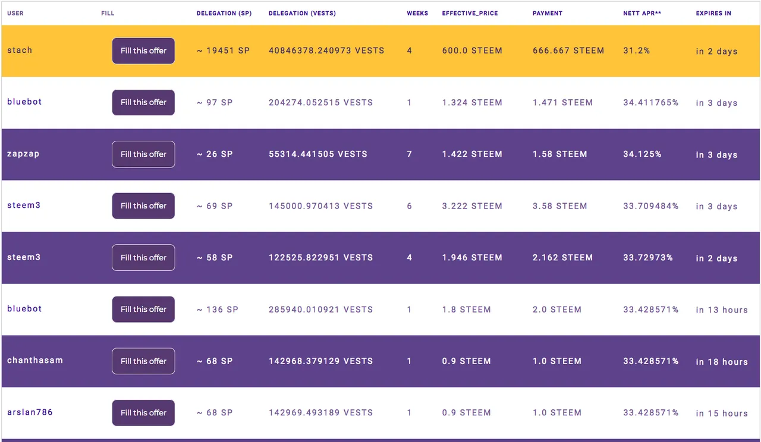Viewport: 761px width, 442px height.
Task: Fill the chanthasam offer
Action: (143, 361)
